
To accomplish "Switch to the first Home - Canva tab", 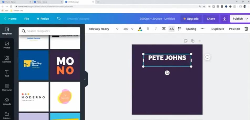I will click(x=16, y=2).
